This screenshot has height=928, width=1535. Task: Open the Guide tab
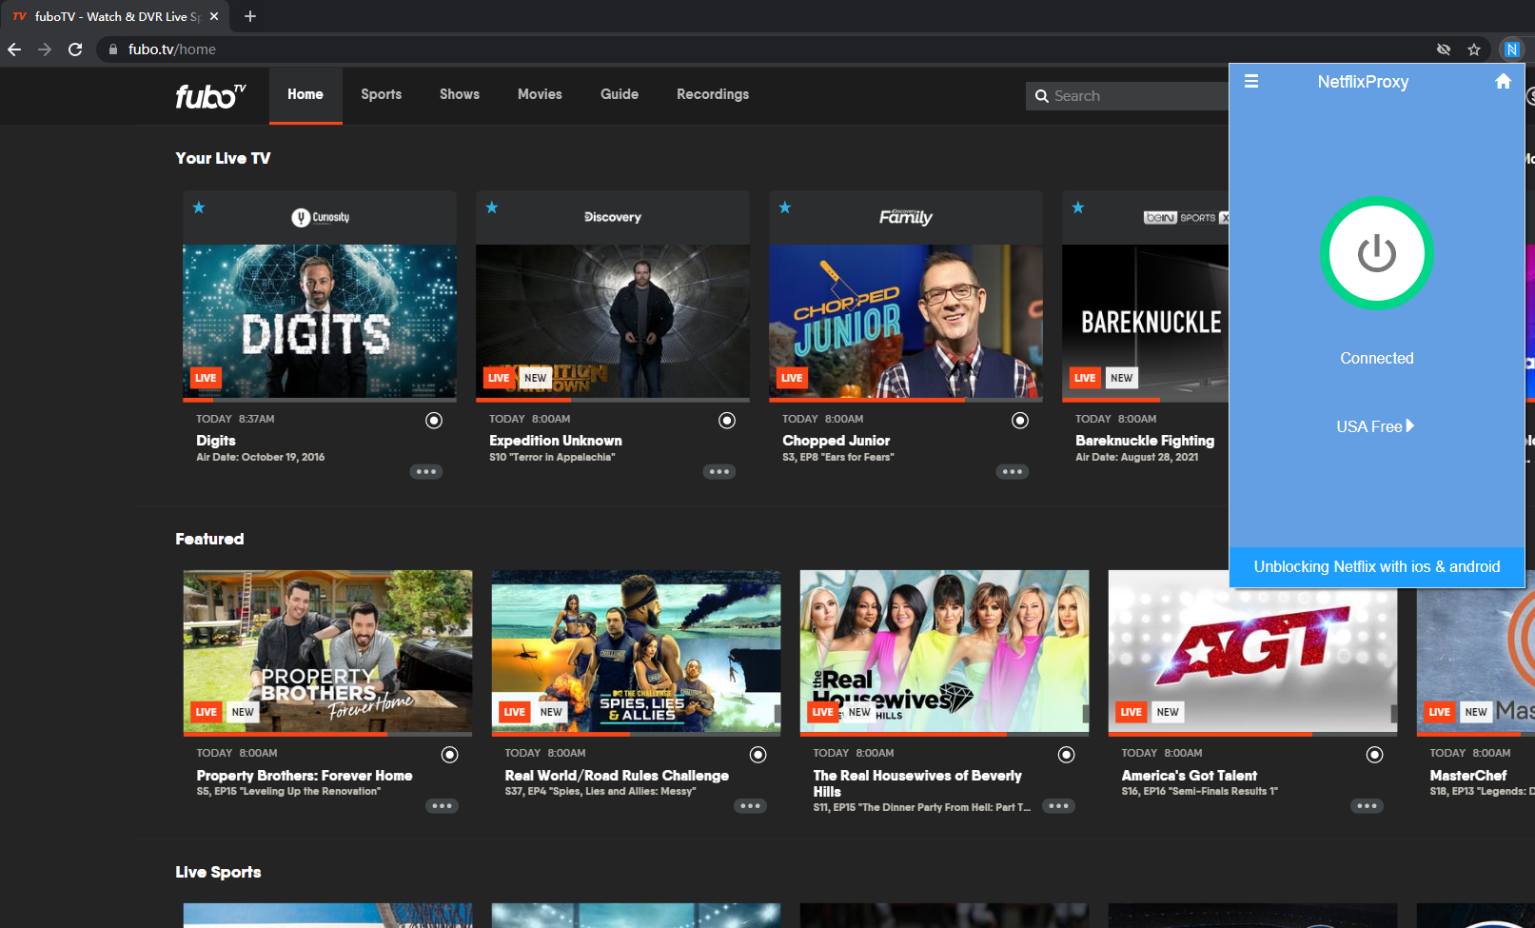[x=620, y=94]
